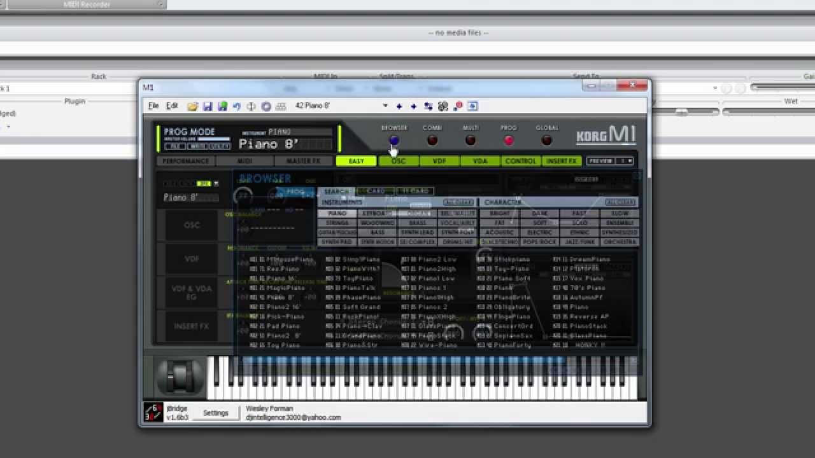
Task: Toggle the STRINGS instrument filter
Action: click(x=337, y=223)
